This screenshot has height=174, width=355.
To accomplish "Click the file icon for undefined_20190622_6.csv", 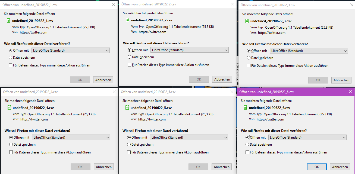I will point(246,108).
